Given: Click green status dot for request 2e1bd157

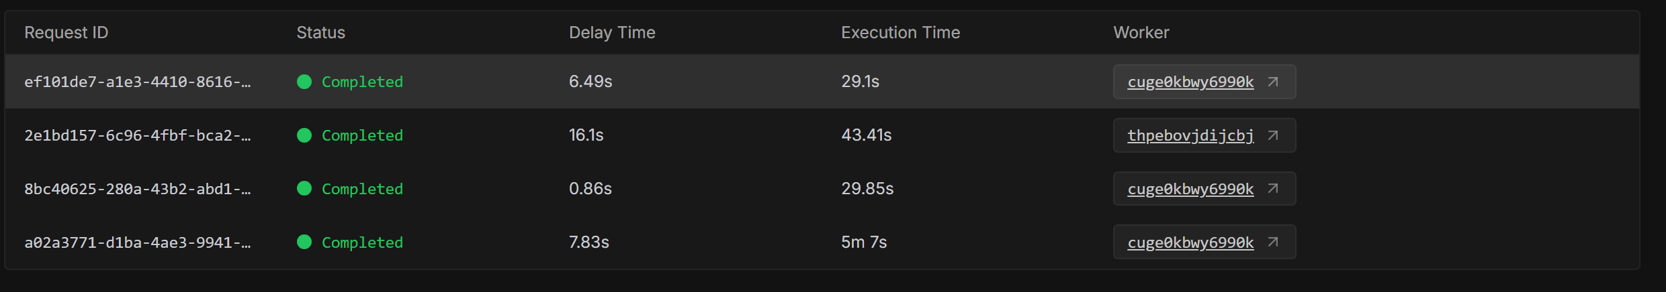Looking at the screenshot, I should [x=304, y=135].
